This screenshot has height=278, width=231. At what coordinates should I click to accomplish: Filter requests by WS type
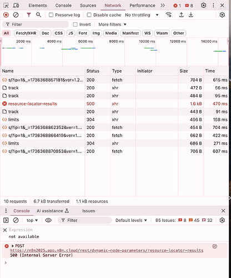[147, 33]
